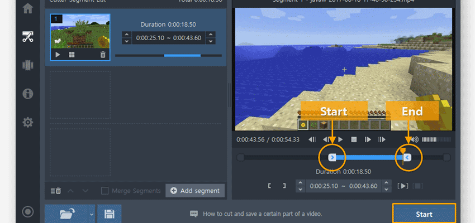The height and width of the screenshot is (223, 475).
Task: Jump to the previous keyframe
Action: point(312,139)
